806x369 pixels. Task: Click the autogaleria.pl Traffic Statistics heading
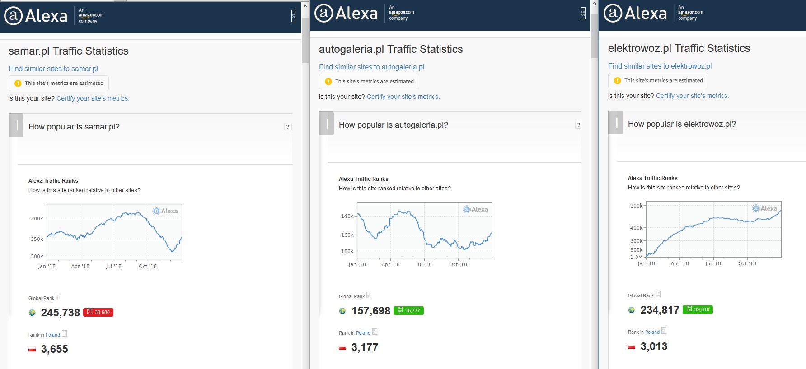(391, 49)
